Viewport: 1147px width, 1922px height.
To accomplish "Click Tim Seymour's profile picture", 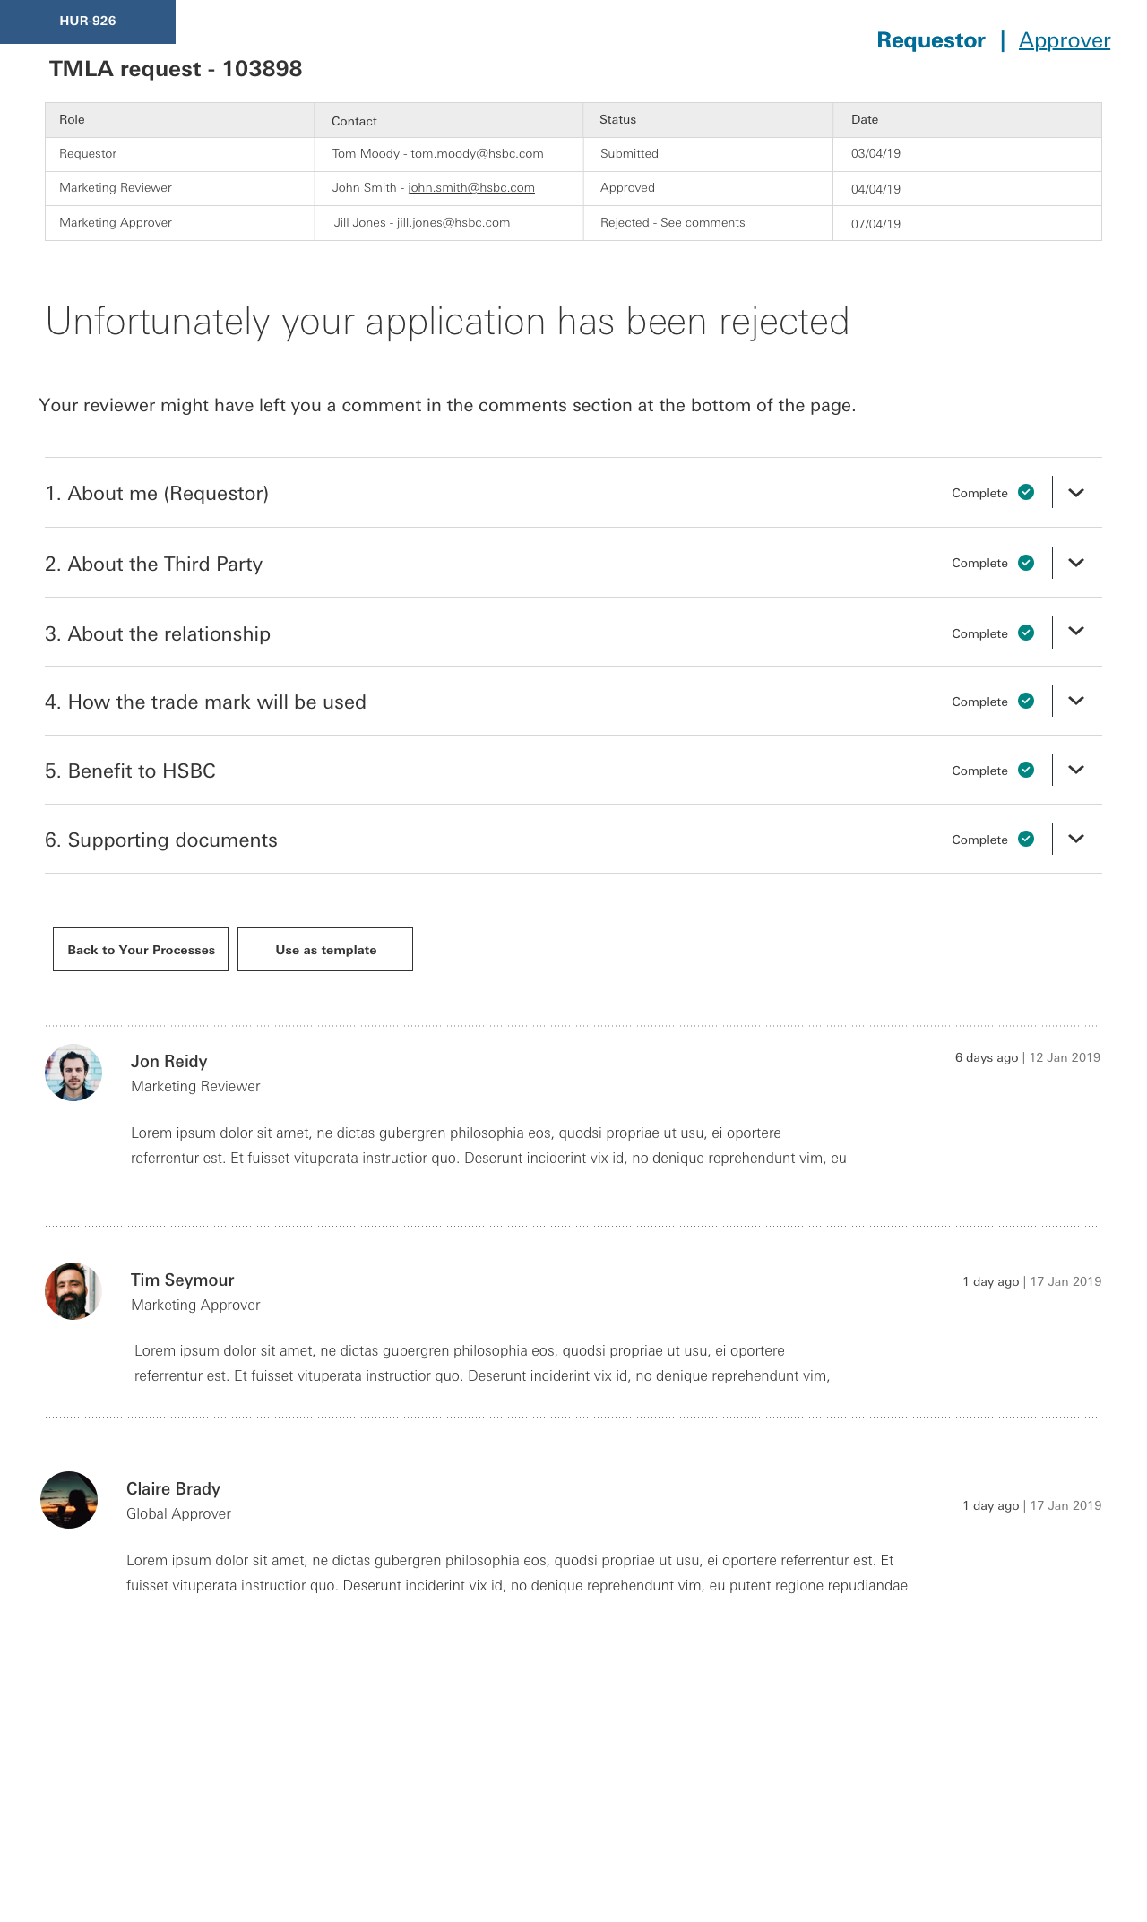I will coord(73,1291).
